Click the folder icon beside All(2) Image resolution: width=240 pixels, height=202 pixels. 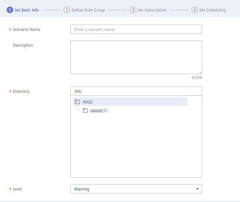coord(77,102)
